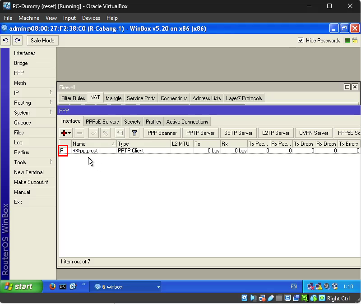Add new PPP interface with plus icon

click(64, 133)
